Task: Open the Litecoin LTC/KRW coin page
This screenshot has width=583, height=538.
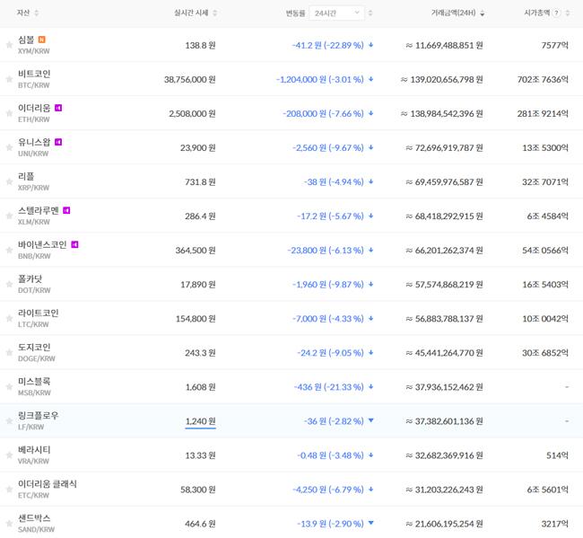Action: pos(38,318)
